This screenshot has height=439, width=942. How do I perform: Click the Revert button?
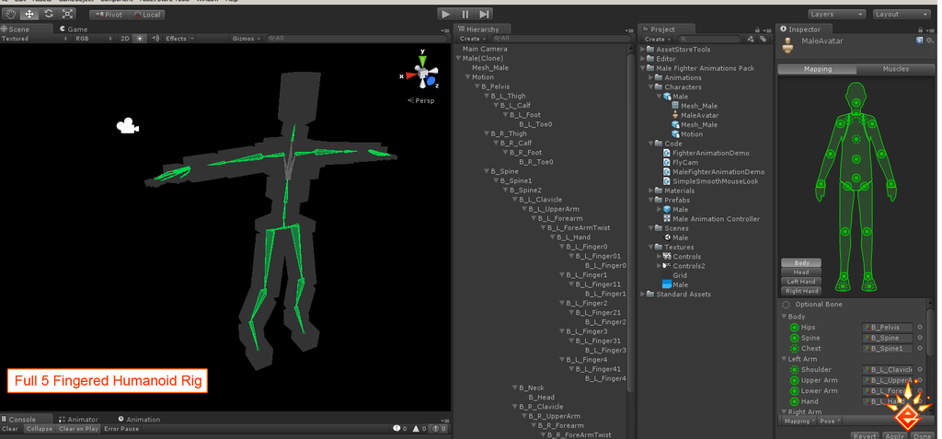click(x=865, y=436)
